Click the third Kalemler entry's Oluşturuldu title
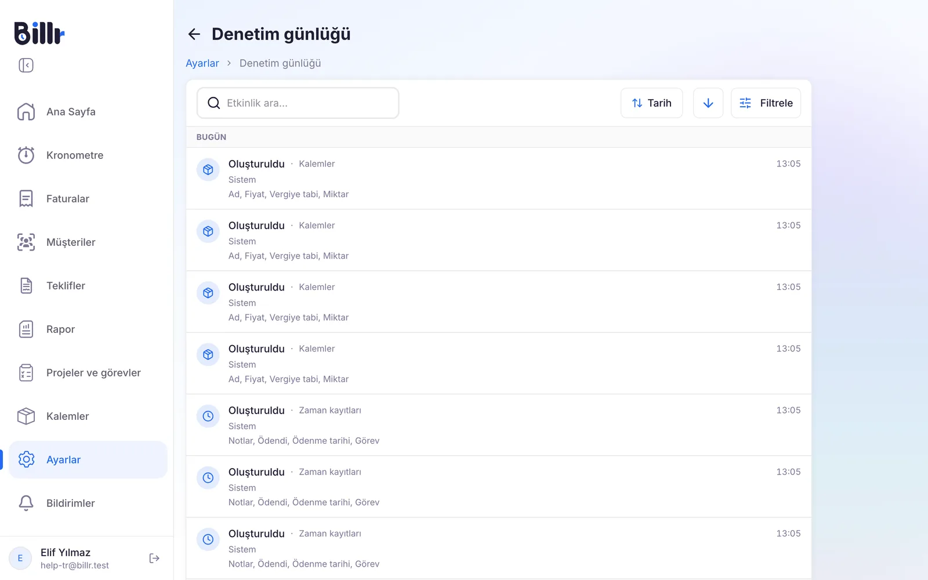Image resolution: width=928 pixels, height=580 pixels. [x=256, y=287]
